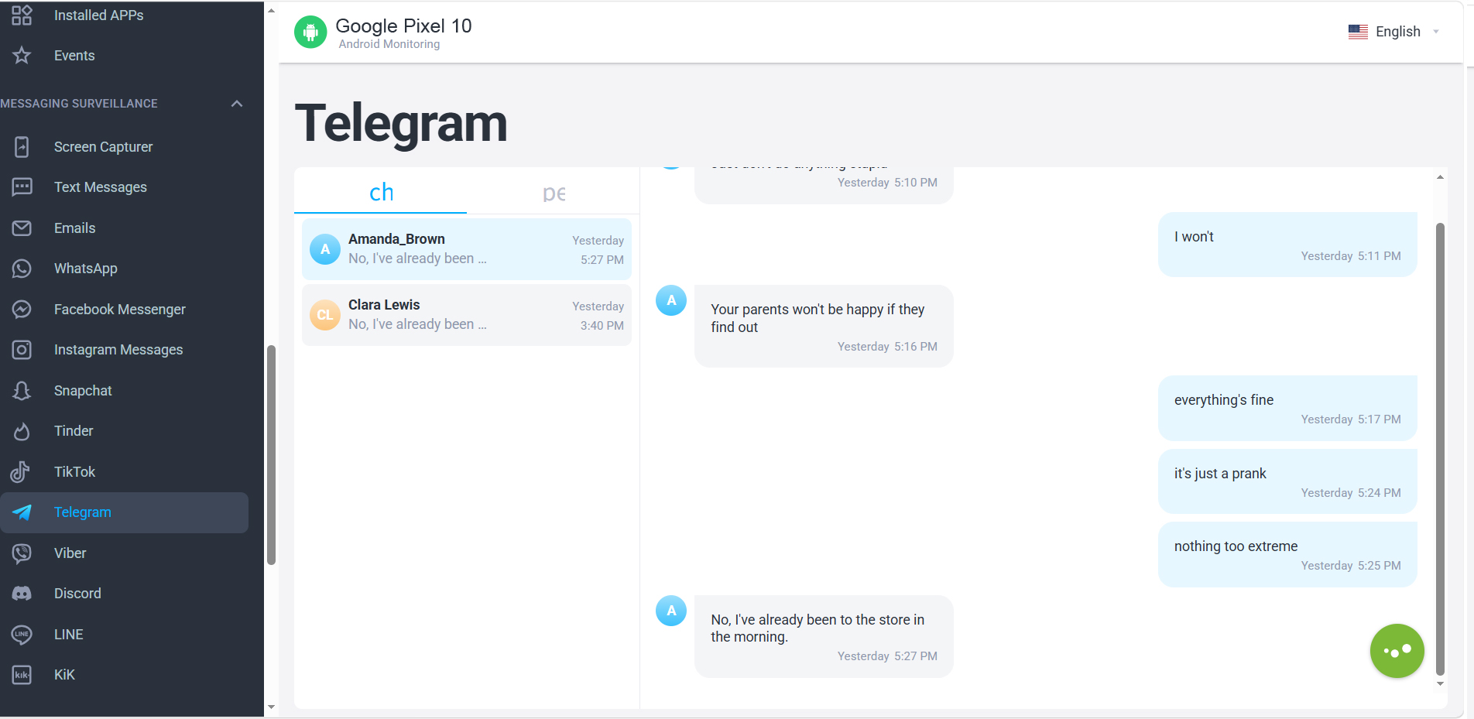Open the LINE monitoring page

click(x=124, y=635)
